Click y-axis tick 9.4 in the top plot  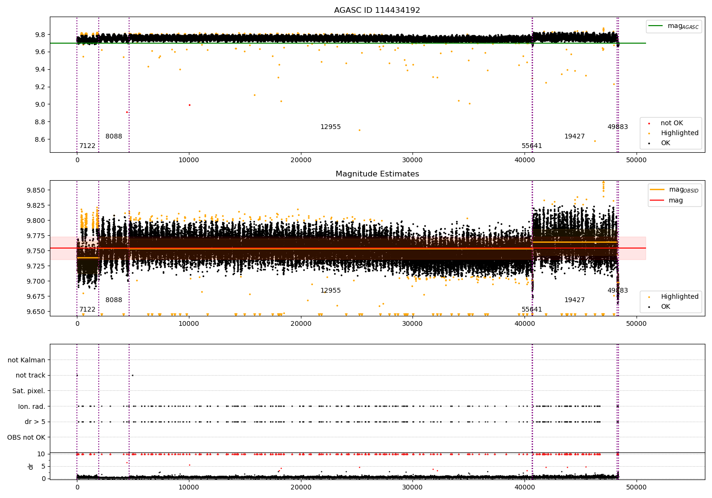coord(40,69)
